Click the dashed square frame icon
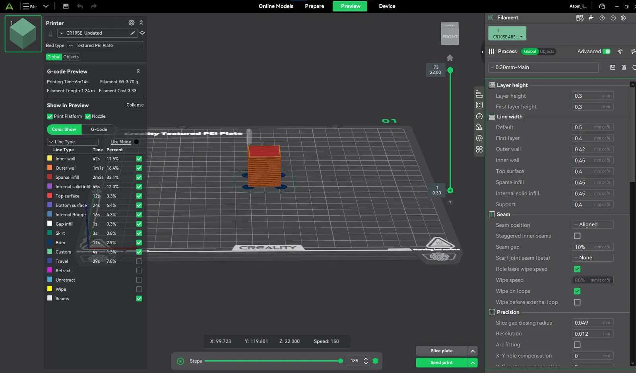This screenshot has width=636, height=373. click(479, 105)
